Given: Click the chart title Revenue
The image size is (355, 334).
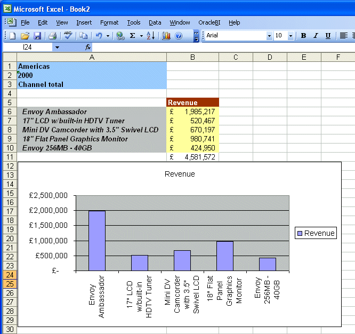Looking at the screenshot, I should [x=180, y=174].
